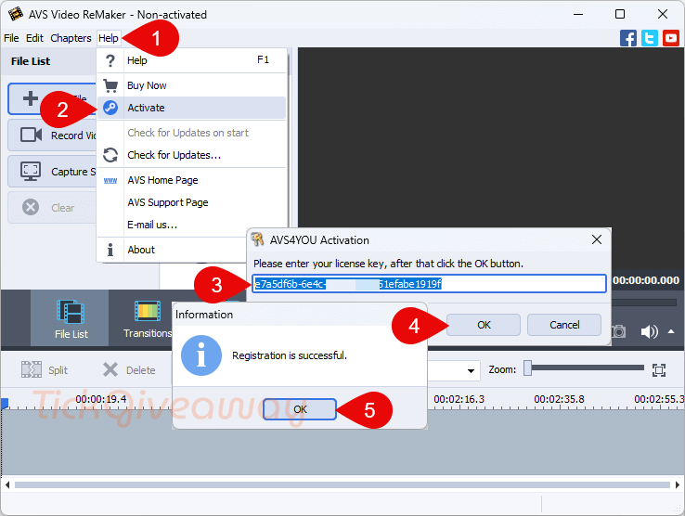Click the blue timeline start marker
Image resolution: width=685 pixels, height=516 pixels.
coord(5,403)
